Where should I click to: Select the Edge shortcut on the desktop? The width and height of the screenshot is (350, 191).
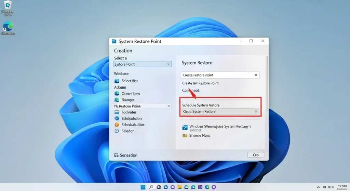[8, 28]
